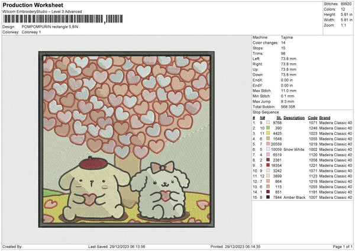This screenshot has width=355, height=251.
Task: Select stitch count 18354 in row 9
Action: pos(276,165)
